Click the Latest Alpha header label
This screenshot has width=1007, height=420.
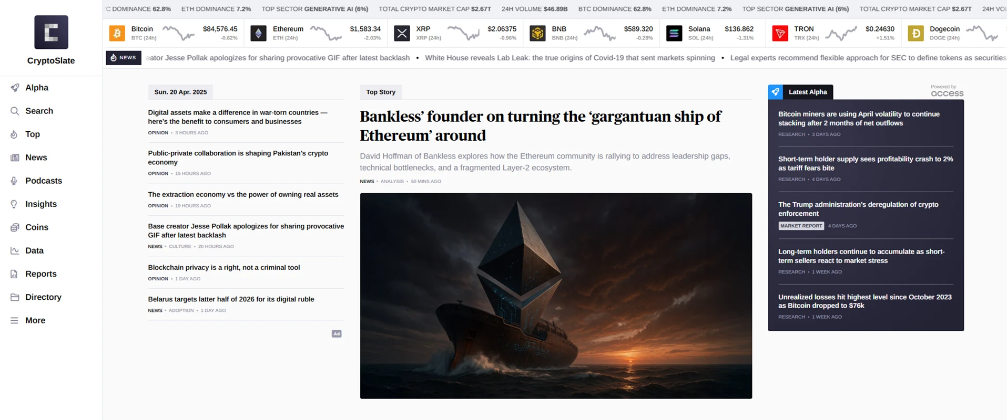pos(808,92)
